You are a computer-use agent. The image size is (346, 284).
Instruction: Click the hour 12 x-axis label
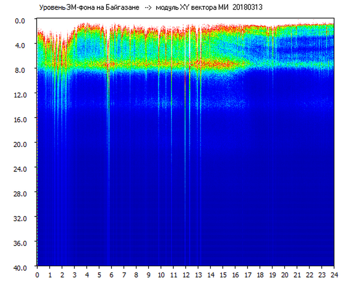186,275
